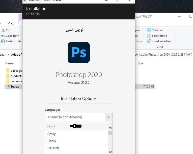Image resolution: width=193 pixels, height=154 pixels.
Task: Choose the Select none ribbon icon
Action: (x=149, y=36)
